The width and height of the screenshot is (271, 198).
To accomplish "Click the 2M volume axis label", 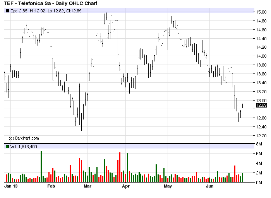I will 259,173.
